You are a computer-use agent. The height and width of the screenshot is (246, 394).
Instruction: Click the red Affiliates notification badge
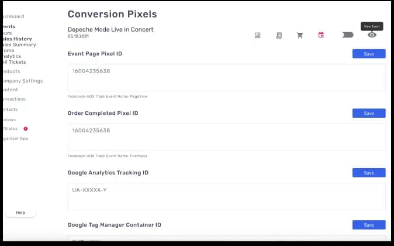point(26,129)
